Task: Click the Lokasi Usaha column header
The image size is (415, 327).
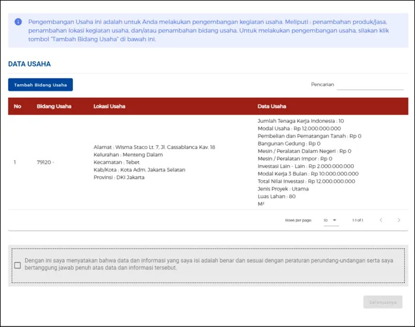Action: (x=109, y=106)
